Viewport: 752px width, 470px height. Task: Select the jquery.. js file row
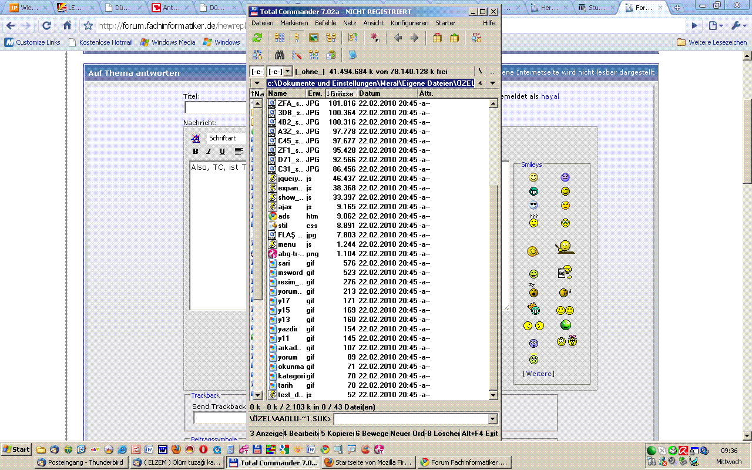(378, 179)
